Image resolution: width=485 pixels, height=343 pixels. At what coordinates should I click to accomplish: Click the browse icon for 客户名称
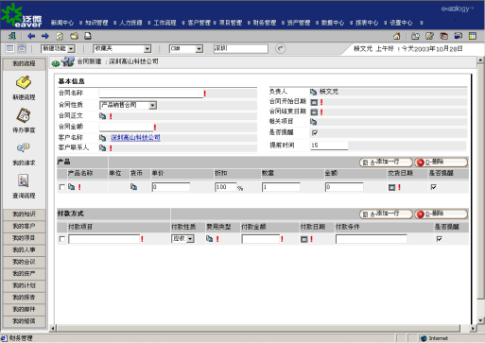102,138
